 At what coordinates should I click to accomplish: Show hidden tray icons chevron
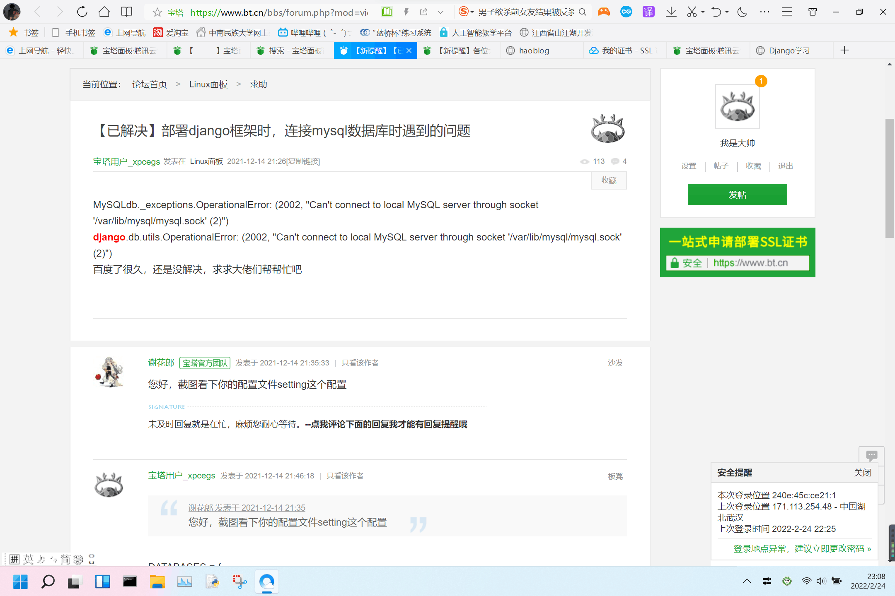(x=747, y=581)
